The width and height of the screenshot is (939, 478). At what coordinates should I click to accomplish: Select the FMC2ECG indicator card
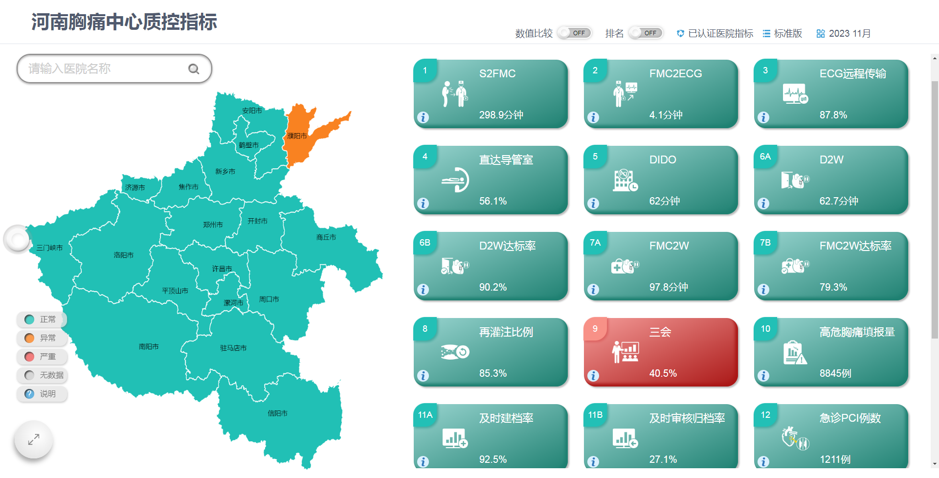click(x=661, y=94)
